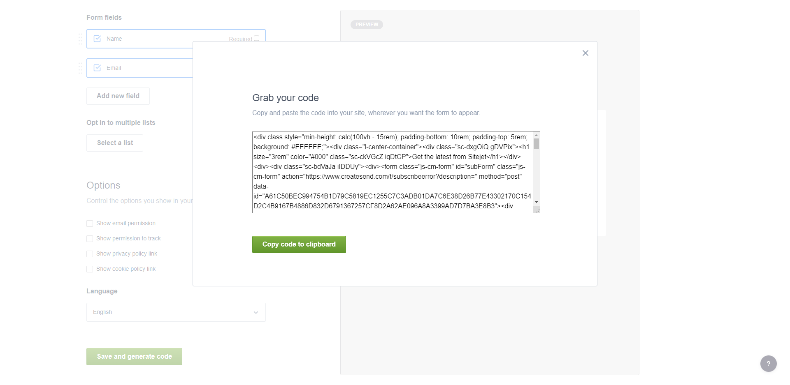This screenshot has height=385, width=790.
Task: Click the Email field checkmark icon
Action: pos(98,68)
